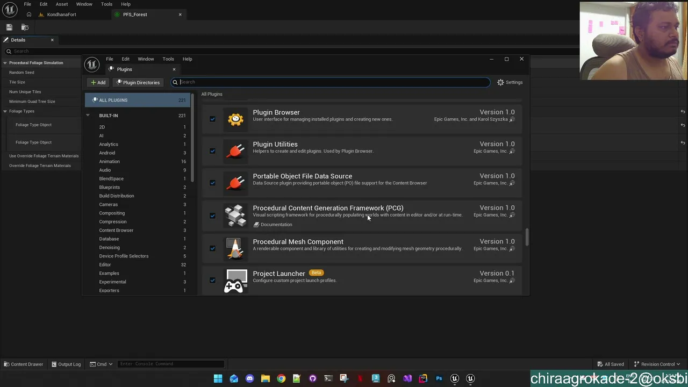The width and height of the screenshot is (688, 387).
Task: Click the edit icon on the Portable Object row
Action: coord(512,183)
